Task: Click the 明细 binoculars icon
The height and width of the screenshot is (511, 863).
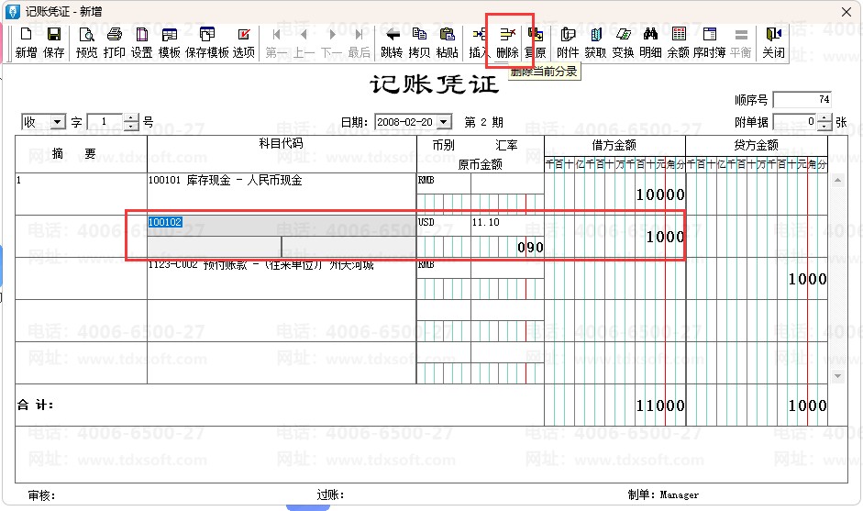Action: [x=650, y=42]
